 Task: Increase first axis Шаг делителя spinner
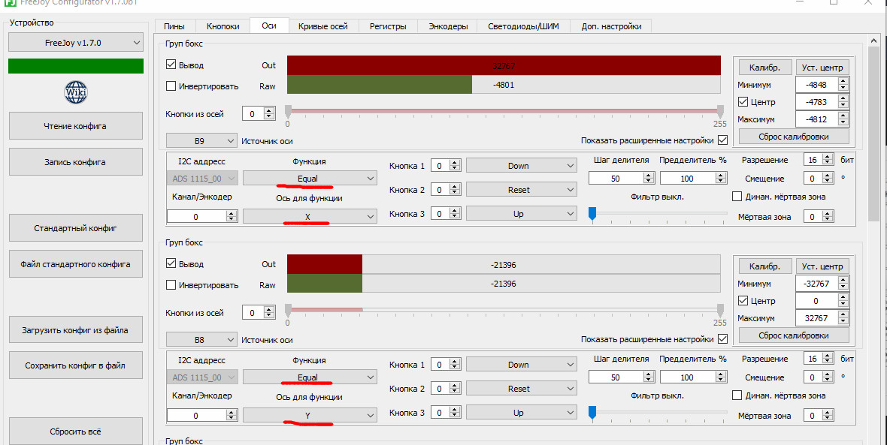(x=649, y=175)
